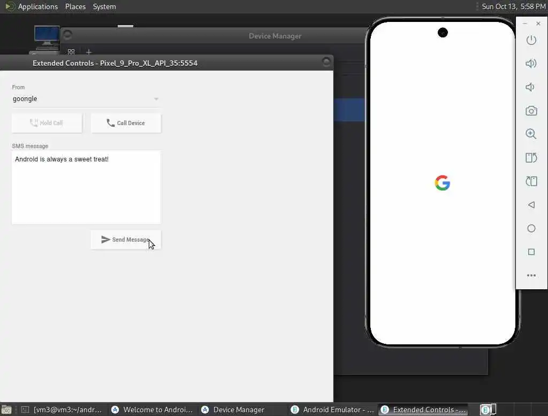Click the date and time clock

(x=513, y=6)
